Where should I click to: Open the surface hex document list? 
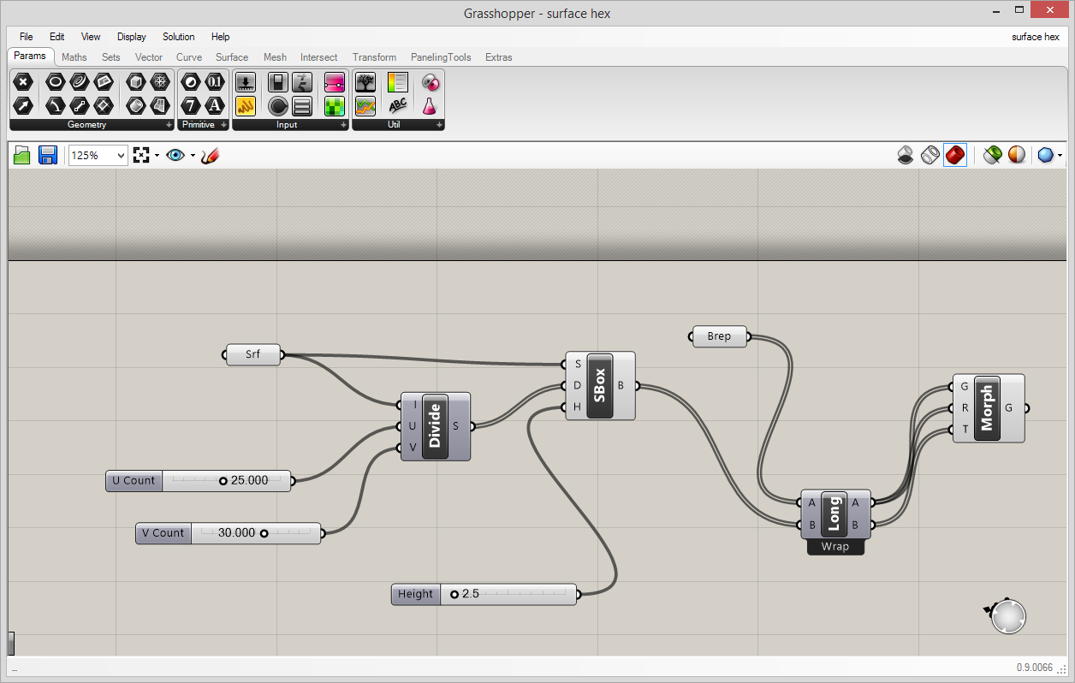[1035, 37]
